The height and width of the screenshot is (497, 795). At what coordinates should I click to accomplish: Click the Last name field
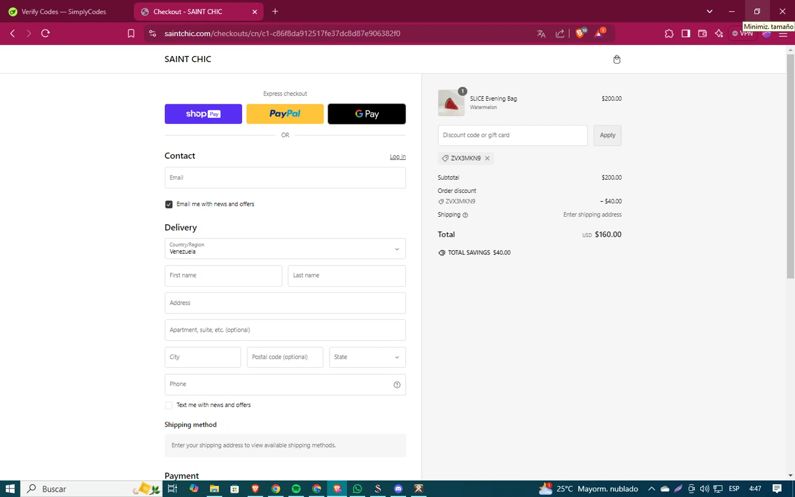pyautogui.click(x=347, y=276)
